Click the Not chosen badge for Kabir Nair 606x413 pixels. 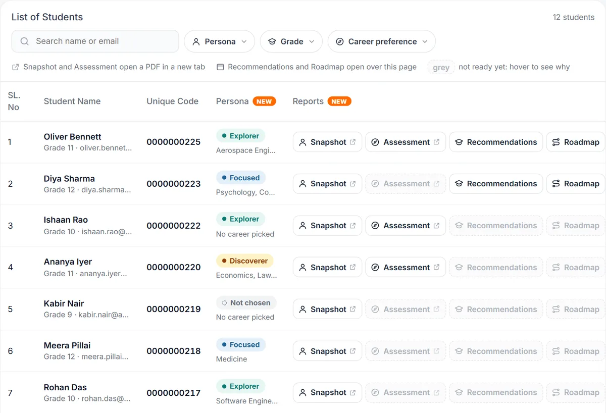[246, 303]
